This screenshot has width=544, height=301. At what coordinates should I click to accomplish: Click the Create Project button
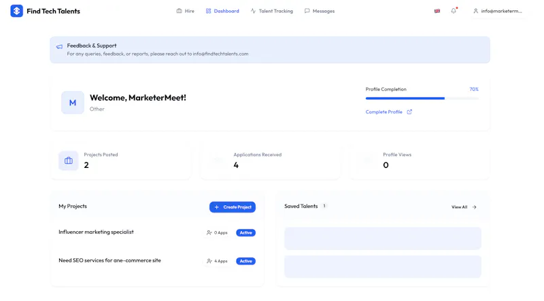pos(233,207)
